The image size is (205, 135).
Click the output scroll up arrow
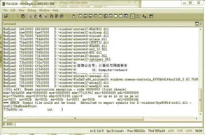(x=201, y=29)
